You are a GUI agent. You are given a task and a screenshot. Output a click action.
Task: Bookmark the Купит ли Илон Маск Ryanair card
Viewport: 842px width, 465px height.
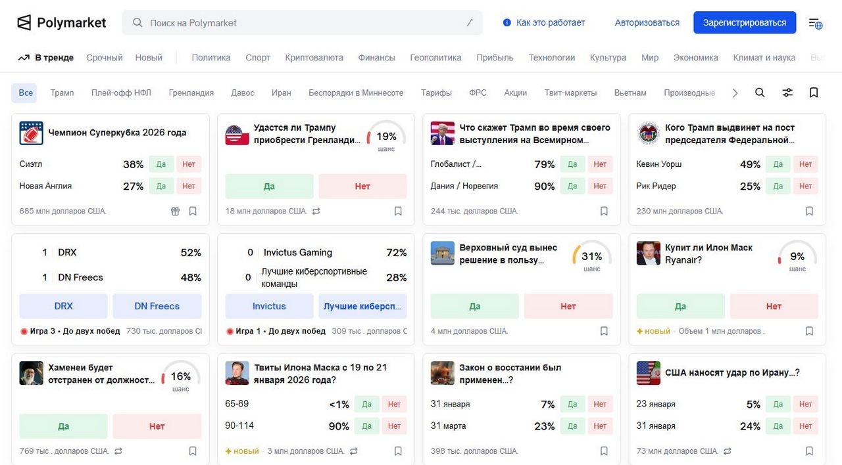point(809,331)
